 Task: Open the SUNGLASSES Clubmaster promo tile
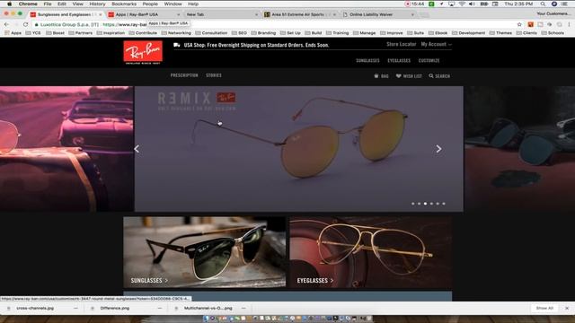204,252
